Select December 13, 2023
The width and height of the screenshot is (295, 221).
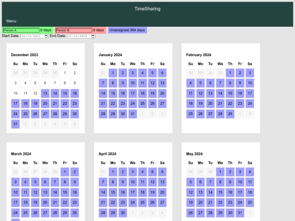point(45,93)
